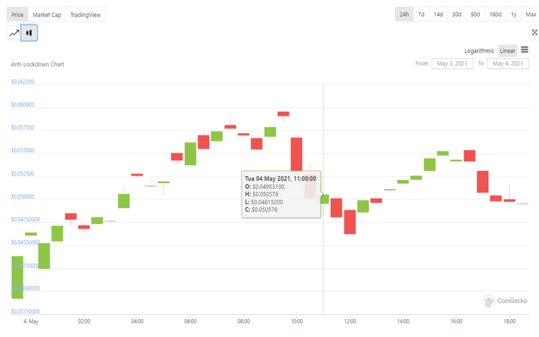Open the chart hamburger menu

coord(524,50)
